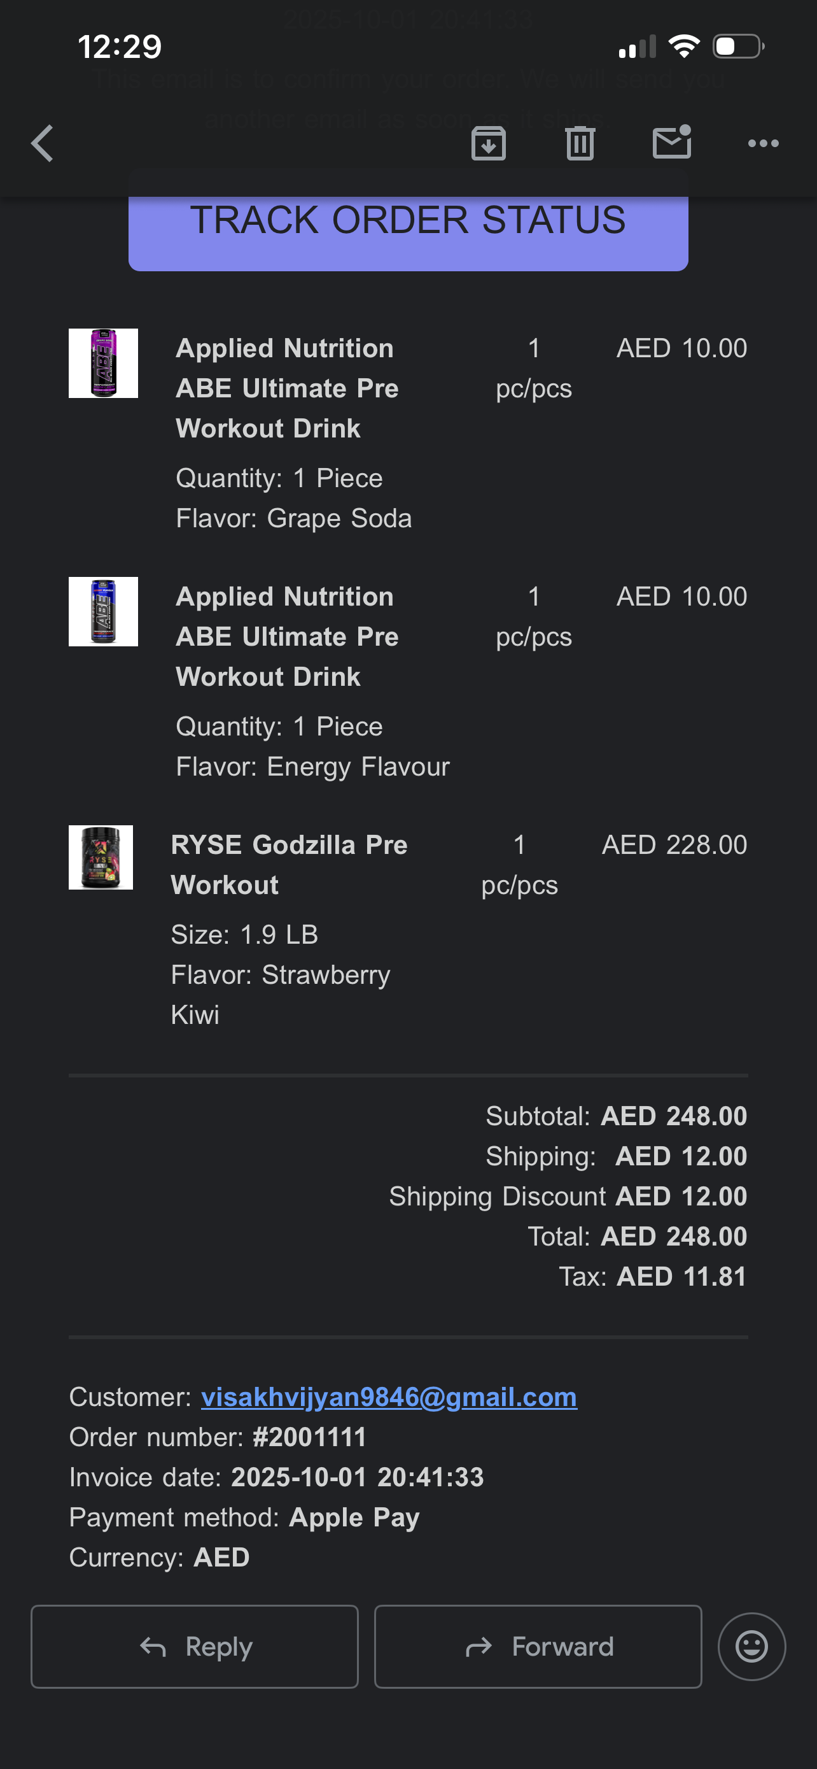The image size is (817, 1769).
Task: Archive this email with the archive icon
Action: point(489,143)
